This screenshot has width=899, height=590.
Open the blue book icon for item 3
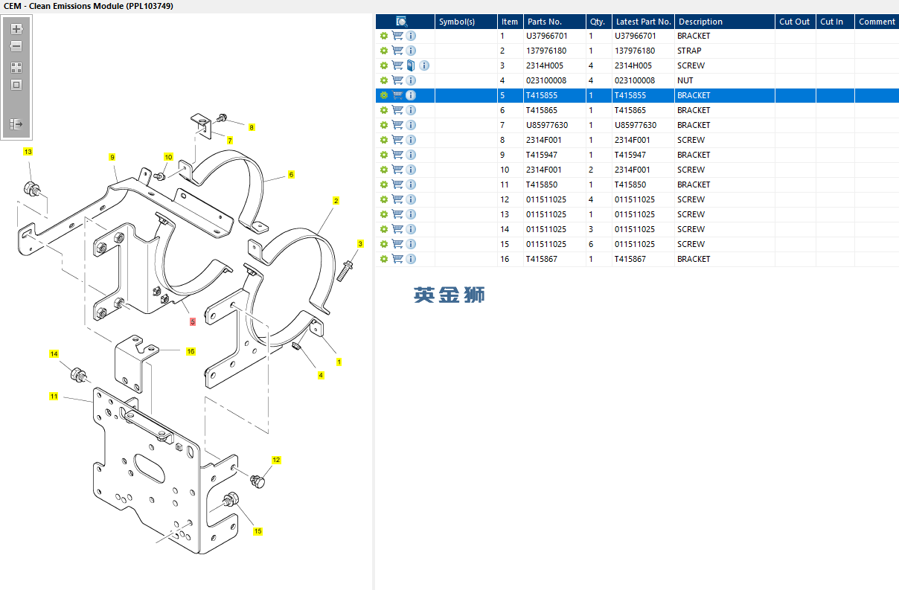click(x=411, y=65)
